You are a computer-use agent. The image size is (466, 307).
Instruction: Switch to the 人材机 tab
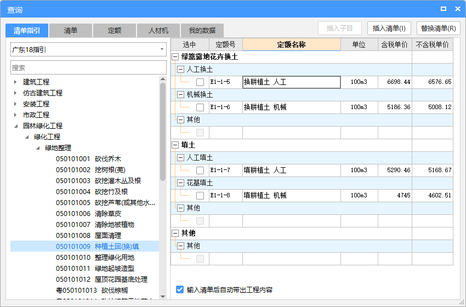[x=158, y=30]
